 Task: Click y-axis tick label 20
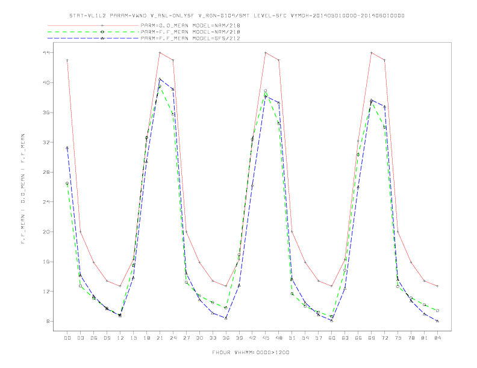point(46,232)
